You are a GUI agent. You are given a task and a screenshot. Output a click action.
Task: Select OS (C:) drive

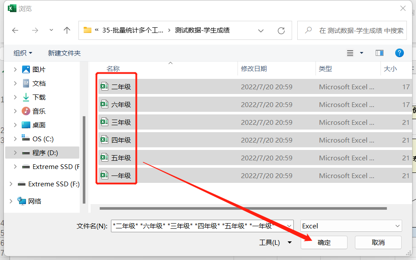point(43,139)
